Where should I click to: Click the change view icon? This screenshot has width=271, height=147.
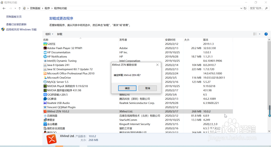pos(255,34)
